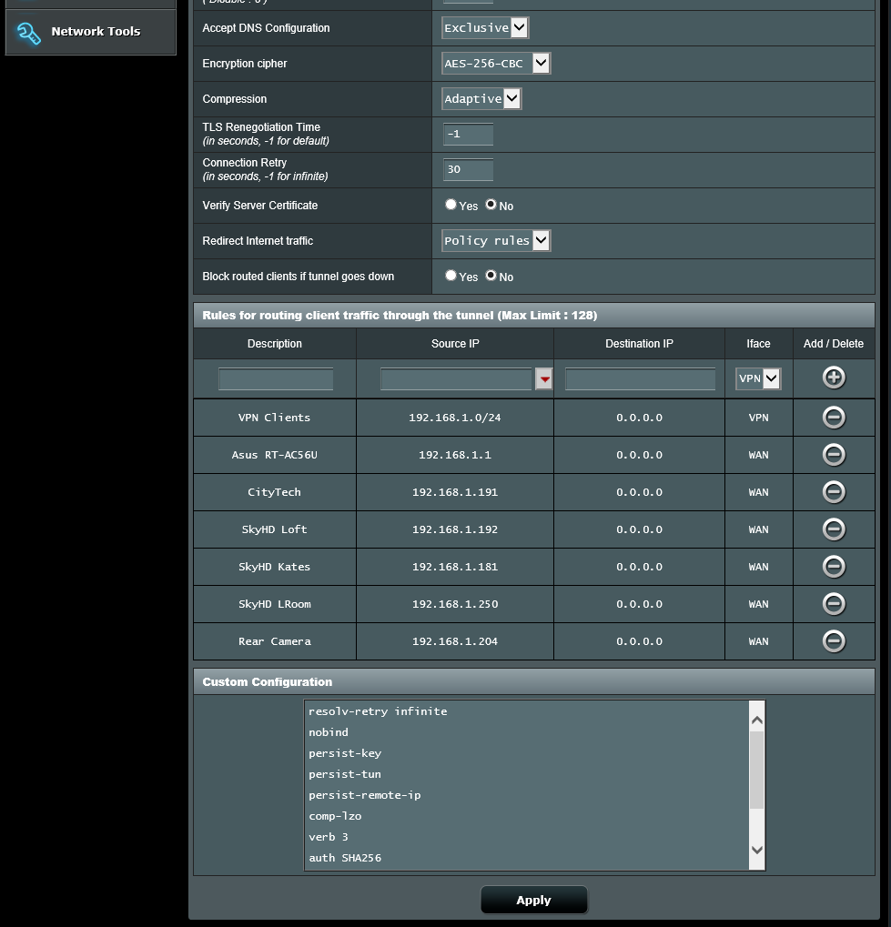Click the Apply button
Screen dimensions: 891x927
pos(534,900)
